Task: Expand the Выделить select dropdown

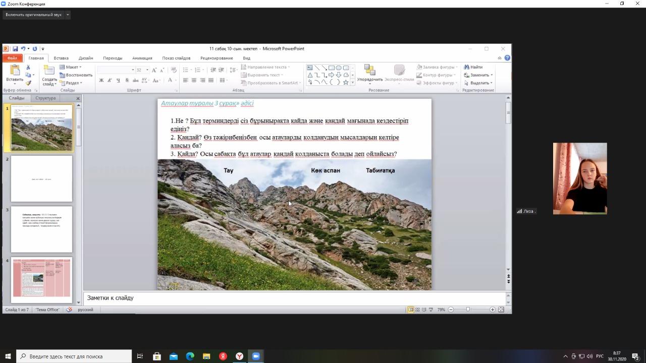Action: 478,83
